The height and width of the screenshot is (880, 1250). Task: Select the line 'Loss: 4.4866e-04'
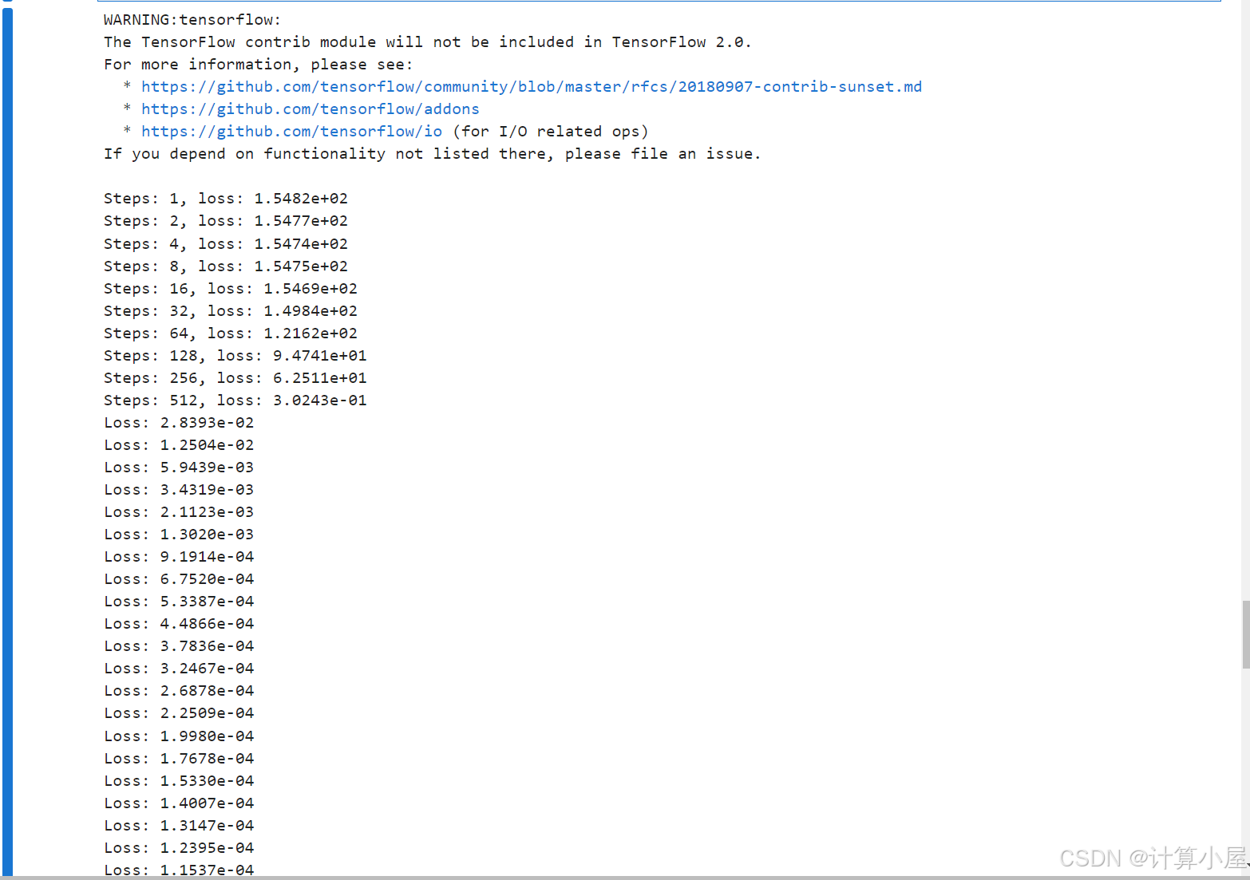point(179,624)
